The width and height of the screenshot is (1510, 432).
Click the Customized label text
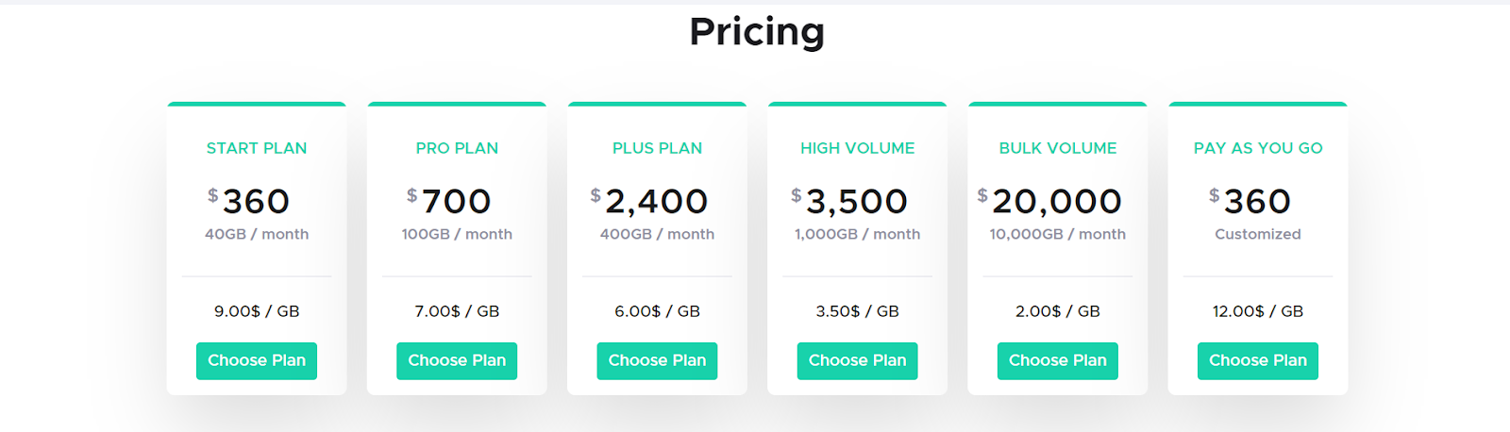click(x=1257, y=234)
